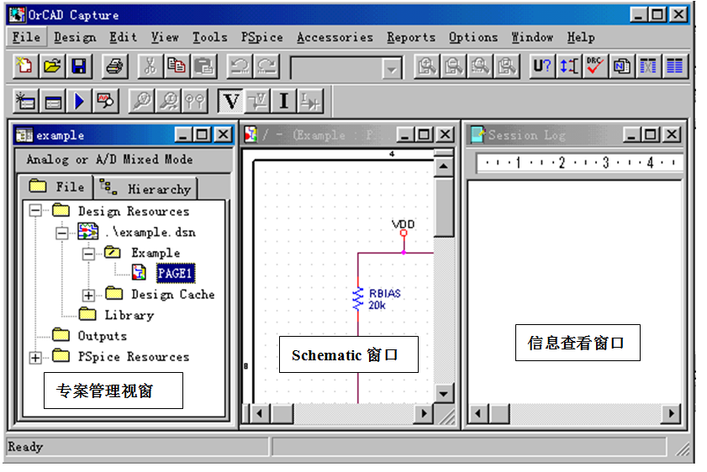Viewport: 707px width, 472px height.
Task: Toggle bias current display I button
Action: coord(283,101)
